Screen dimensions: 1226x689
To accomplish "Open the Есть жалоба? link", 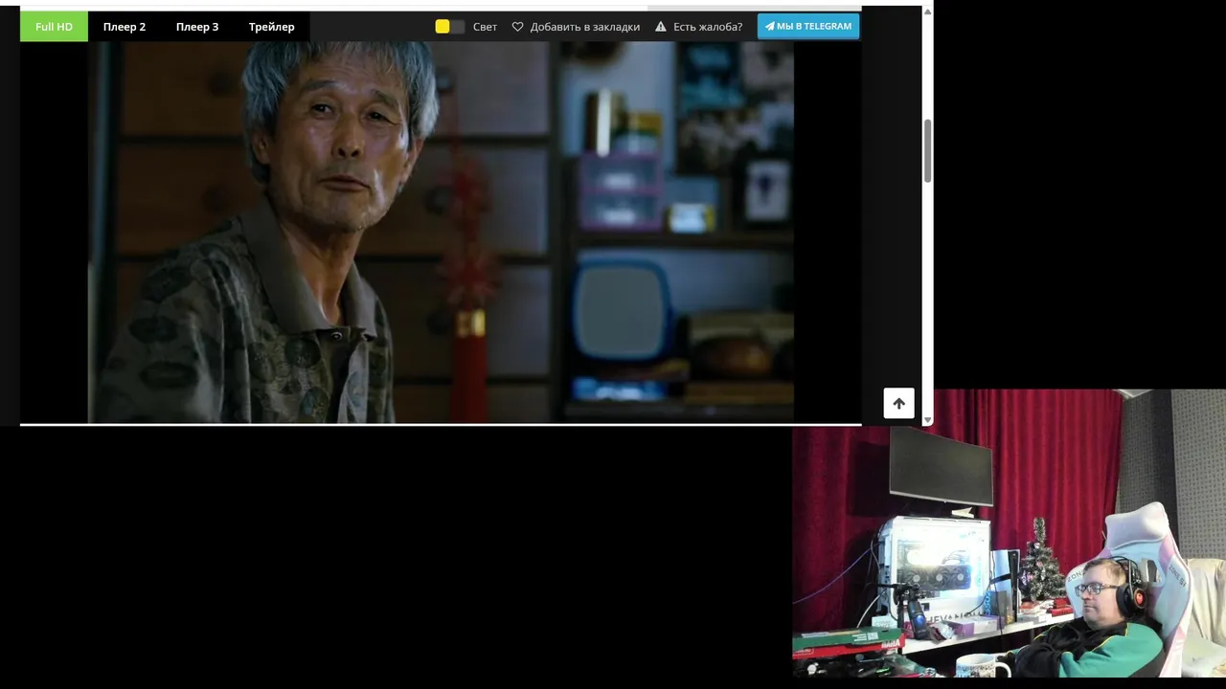I will click(x=708, y=27).
